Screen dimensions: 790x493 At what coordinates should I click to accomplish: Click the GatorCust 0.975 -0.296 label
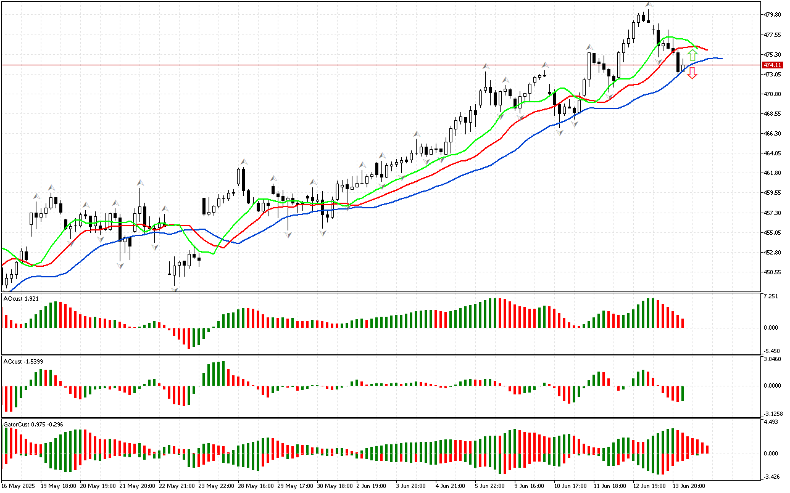click(33, 425)
